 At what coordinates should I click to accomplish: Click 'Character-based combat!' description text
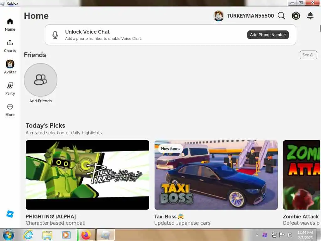coord(55,223)
